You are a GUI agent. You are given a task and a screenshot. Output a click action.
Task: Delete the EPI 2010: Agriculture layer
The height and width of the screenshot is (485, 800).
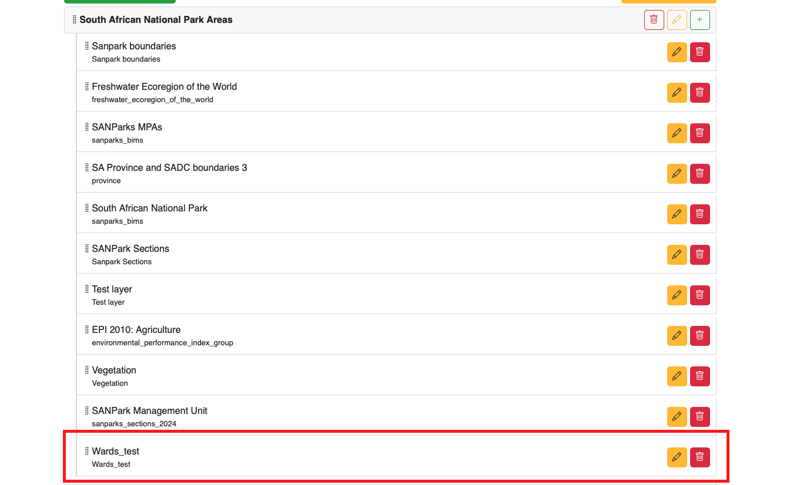coord(699,336)
